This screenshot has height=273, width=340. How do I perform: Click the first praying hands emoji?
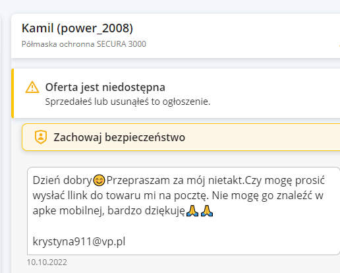192,211
